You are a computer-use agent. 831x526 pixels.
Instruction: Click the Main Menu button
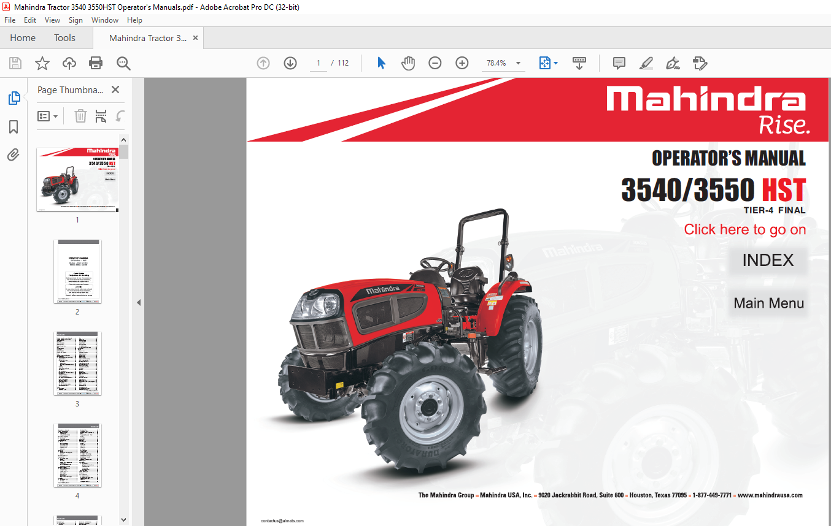[x=768, y=303]
